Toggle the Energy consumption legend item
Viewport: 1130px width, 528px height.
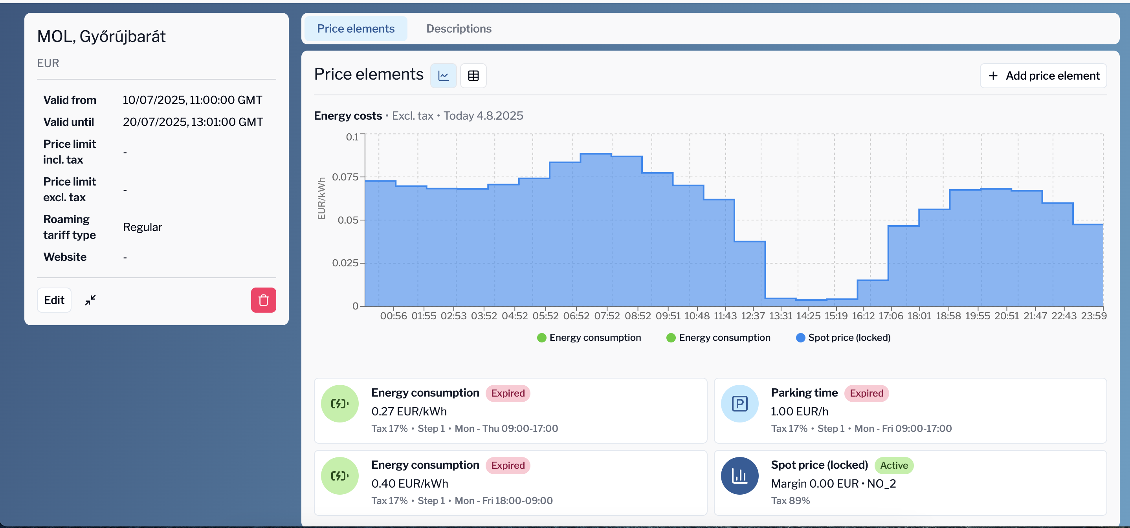(590, 337)
